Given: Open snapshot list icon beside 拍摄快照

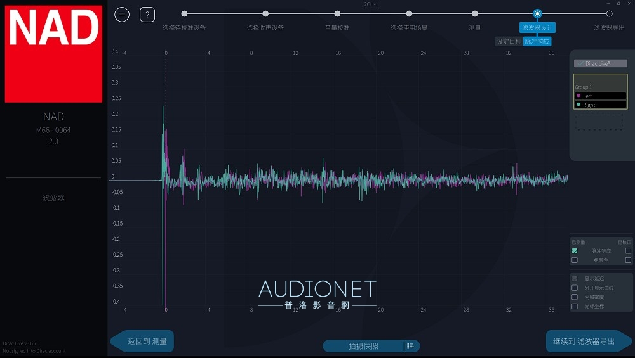Looking at the screenshot, I should tap(411, 346).
